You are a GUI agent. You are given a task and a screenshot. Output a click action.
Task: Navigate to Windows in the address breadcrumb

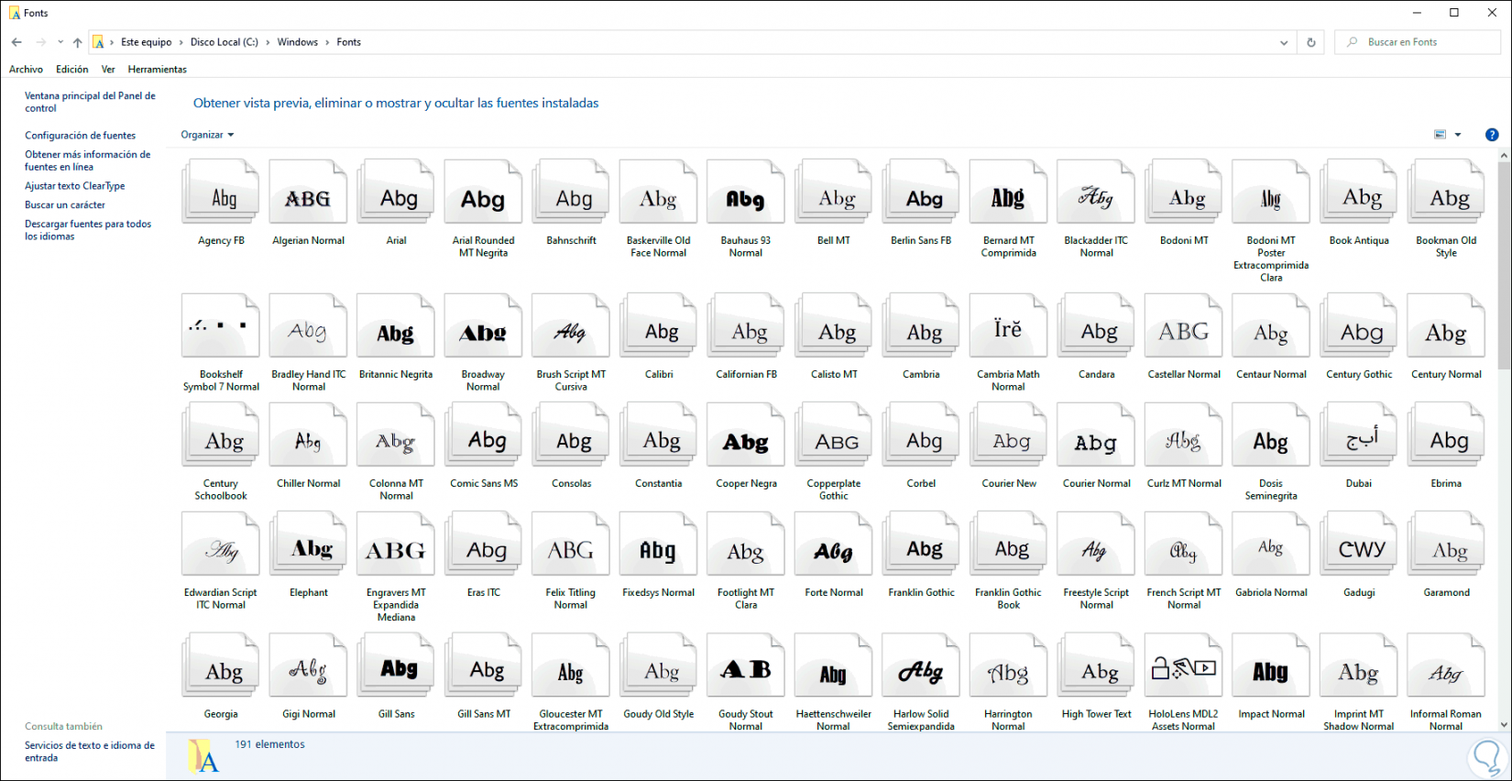coord(298,42)
